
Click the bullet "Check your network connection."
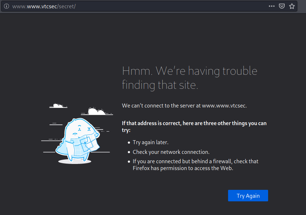click(x=171, y=152)
